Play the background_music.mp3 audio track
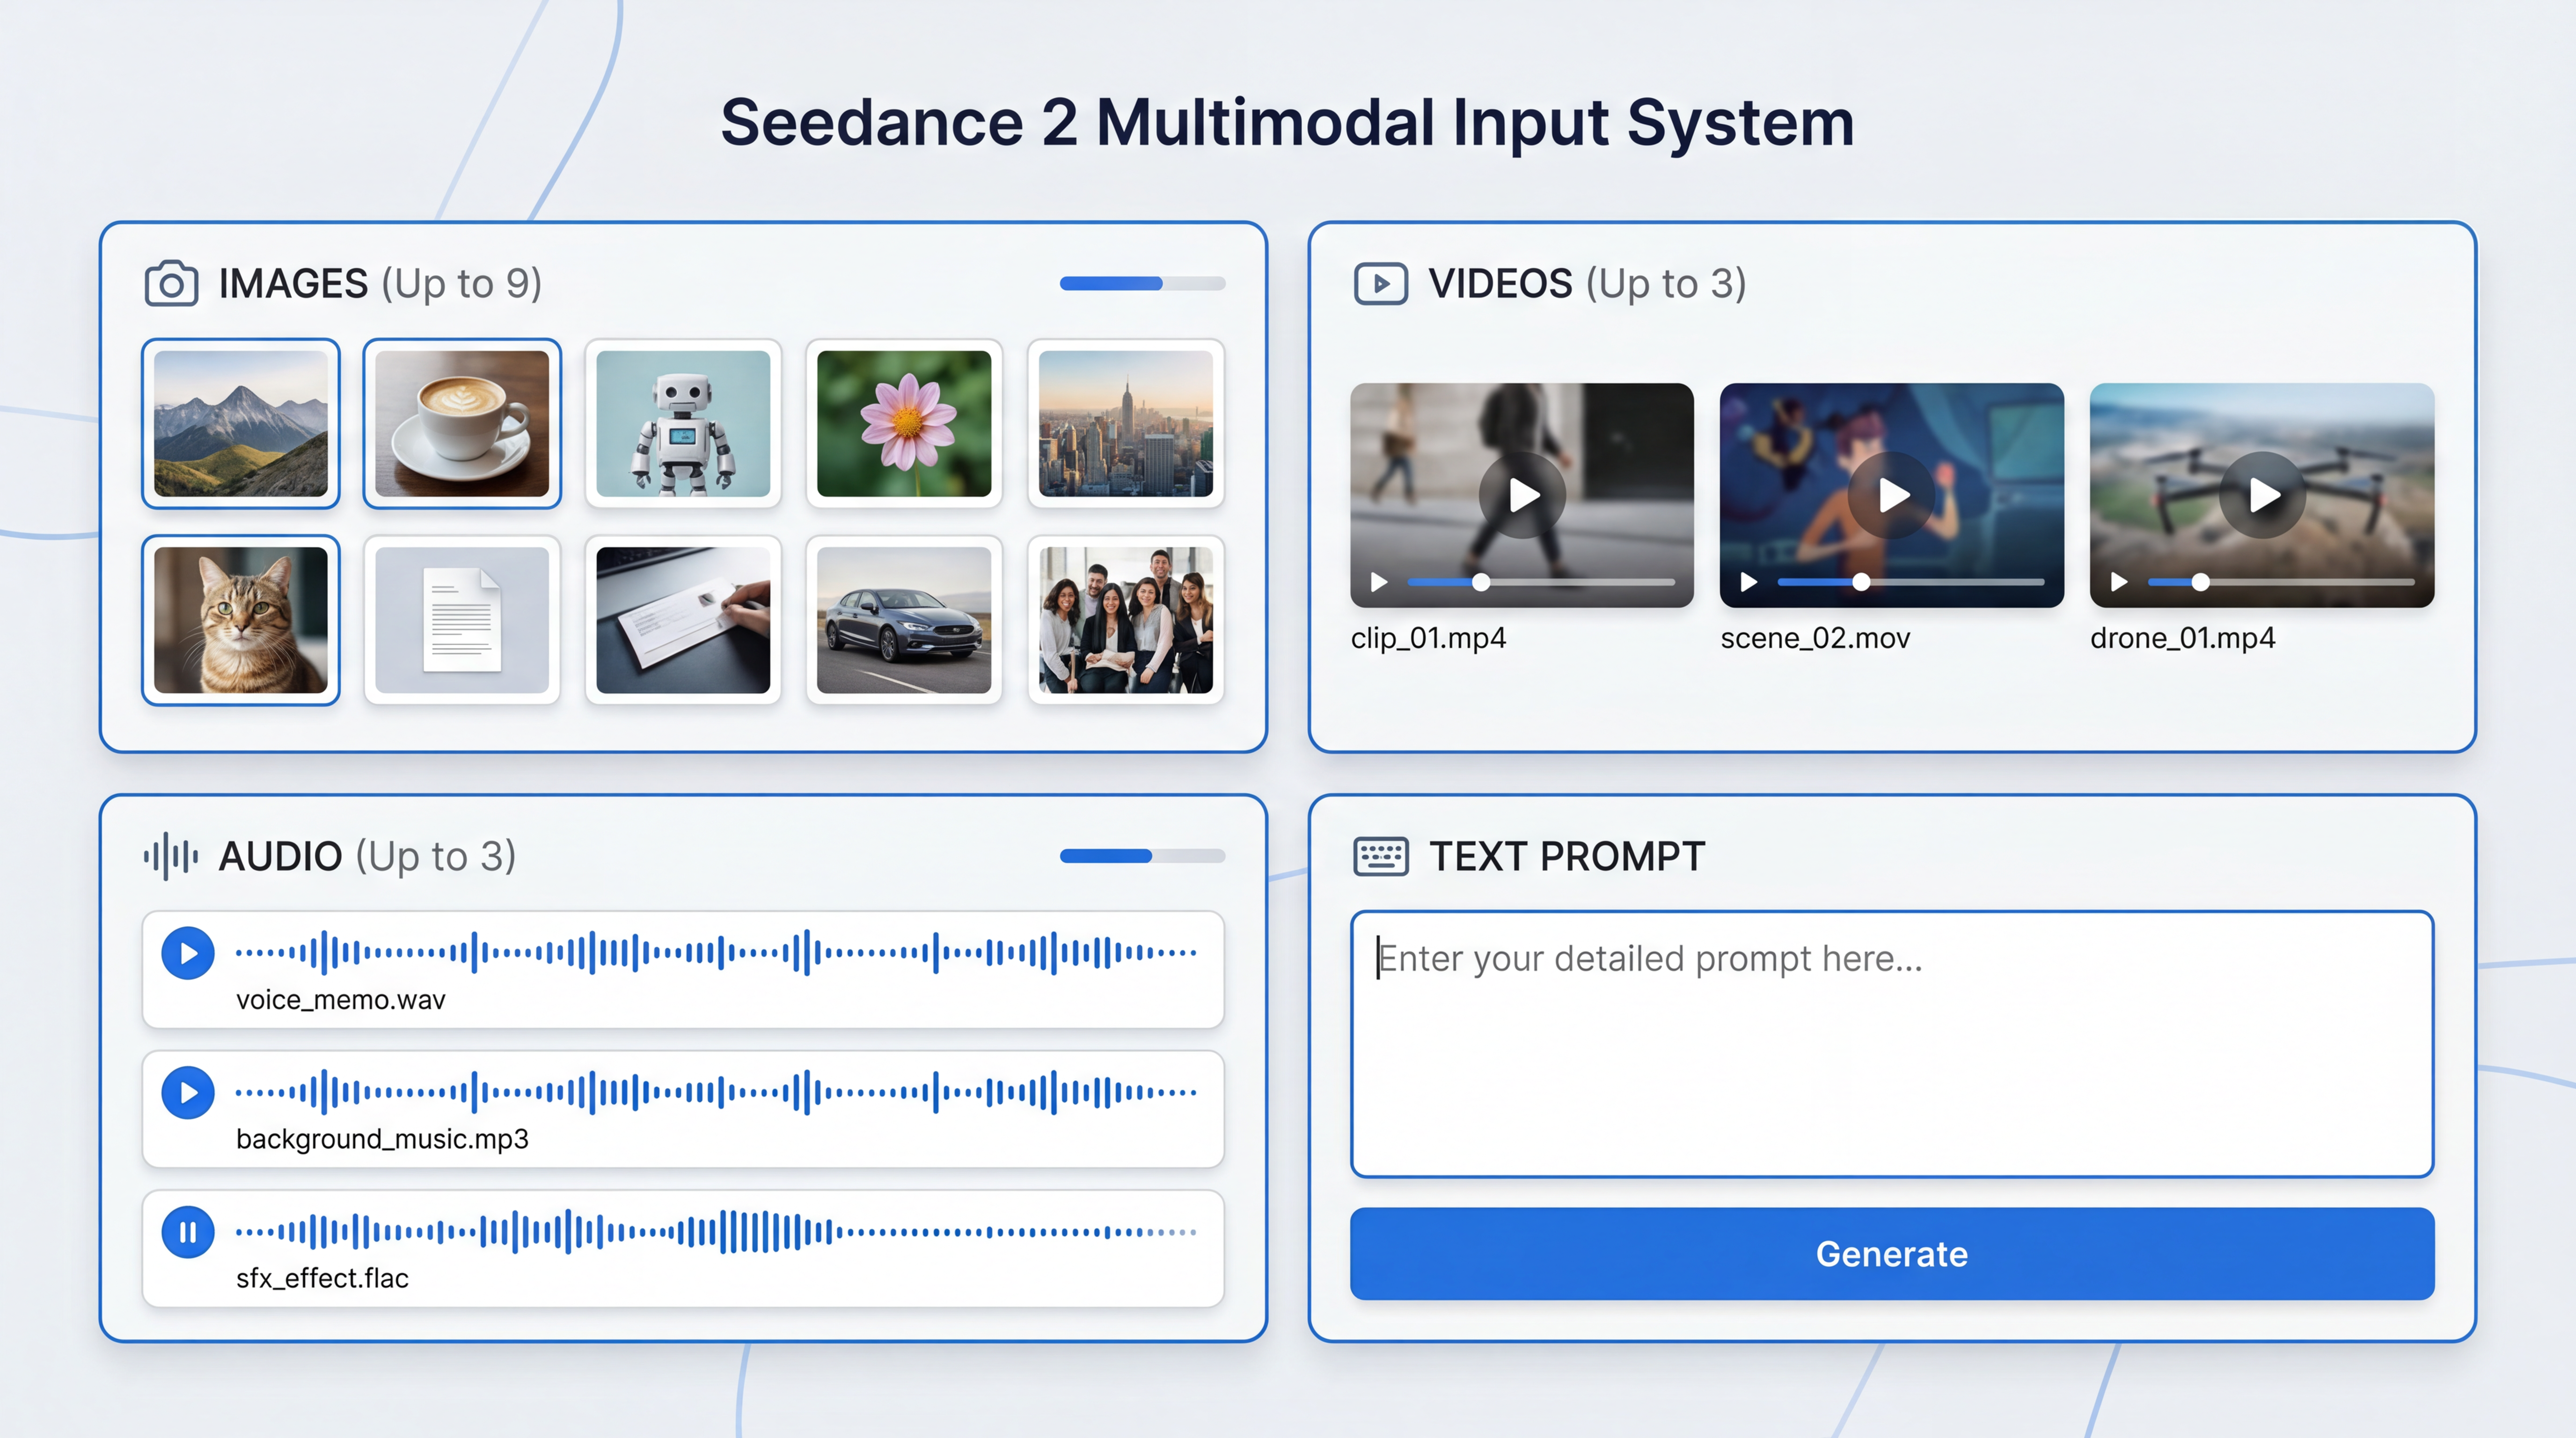 (187, 1092)
